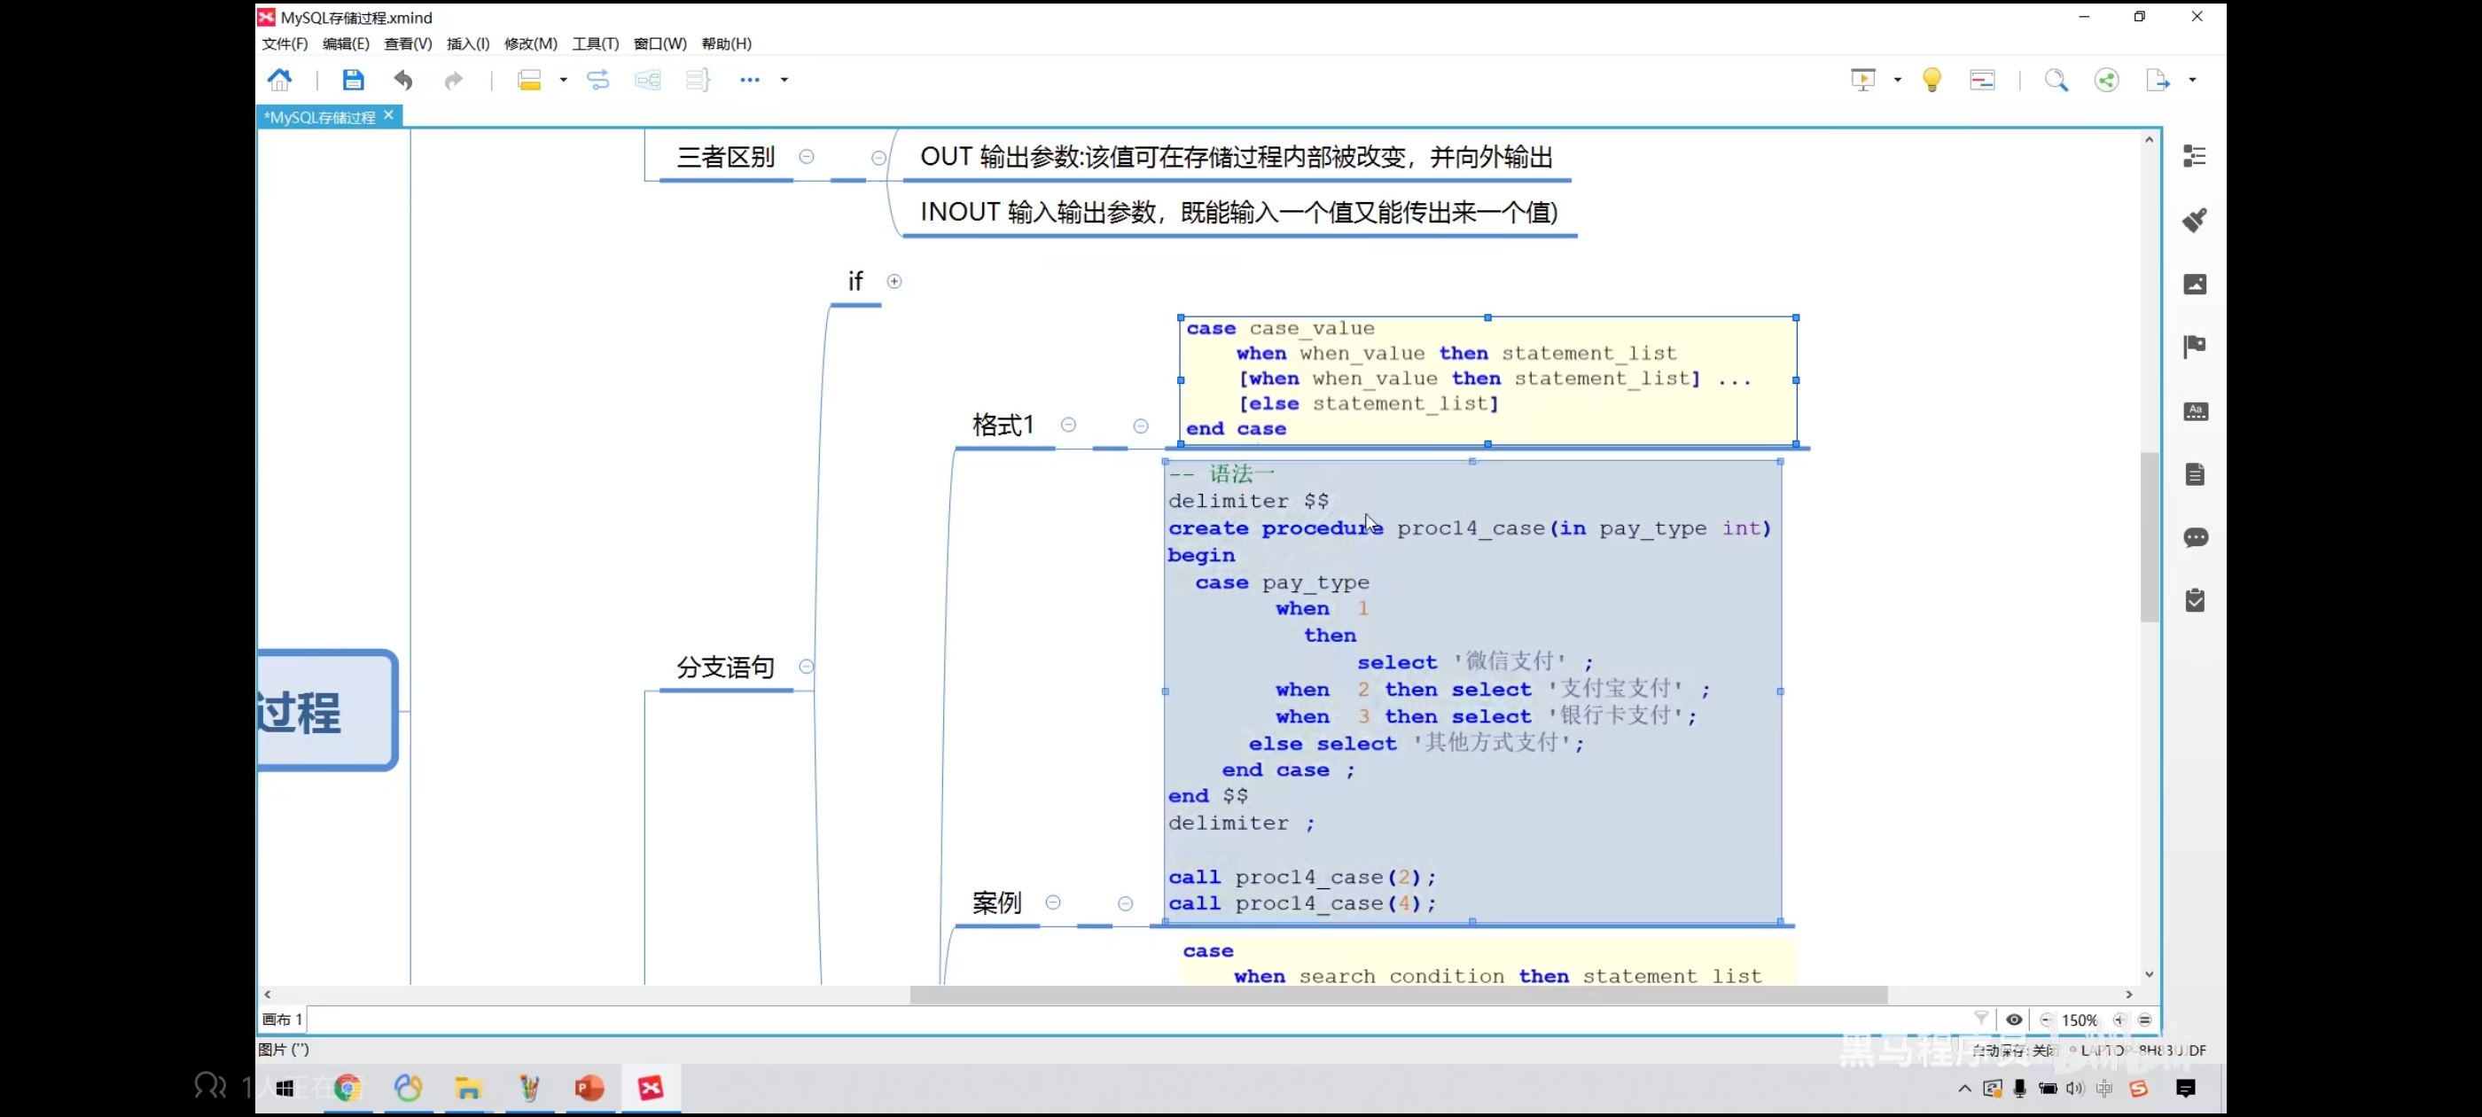
Task: Switch to the MySQL存储过程 document tab
Action: pyautogui.click(x=320, y=118)
